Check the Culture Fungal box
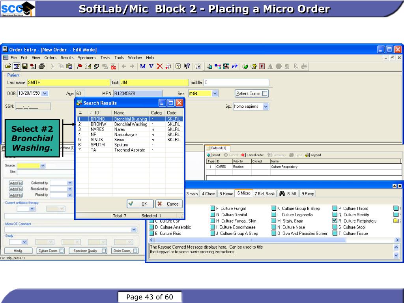 click(x=212, y=208)
